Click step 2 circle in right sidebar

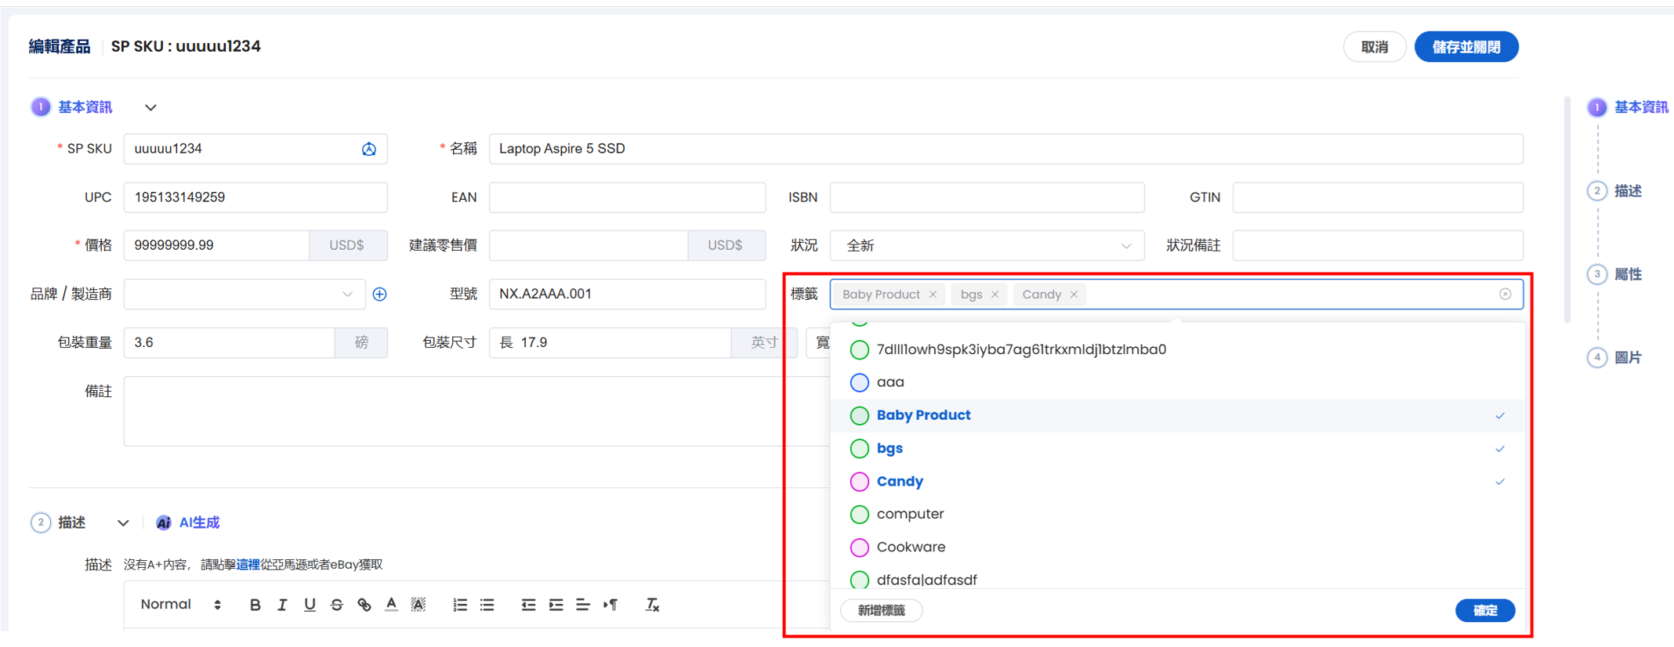point(1596,191)
